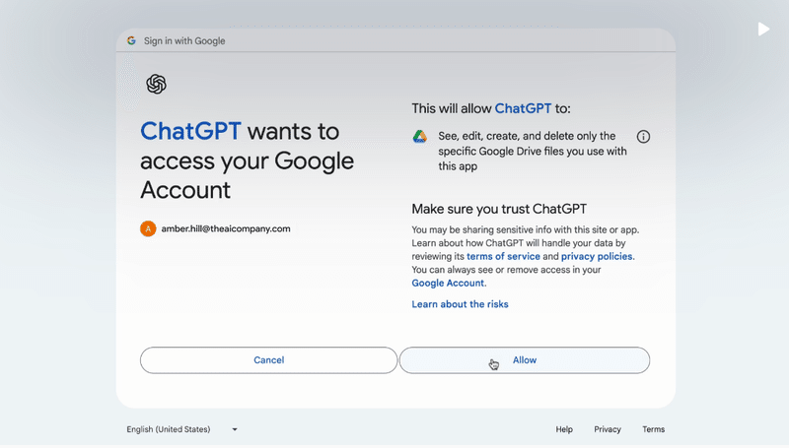Screen dimensions: 789x448
Task: Open the English (United States) language dropdown
Action: (x=181, y=429)
